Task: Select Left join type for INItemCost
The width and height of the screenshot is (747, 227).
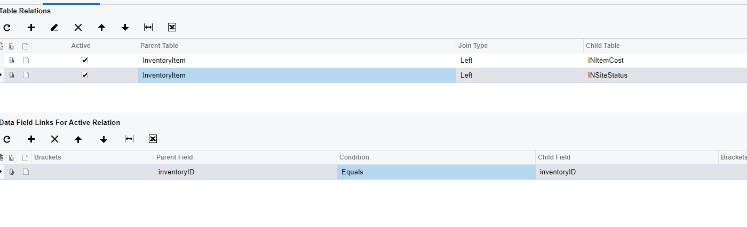Action: tap(520, 60)
